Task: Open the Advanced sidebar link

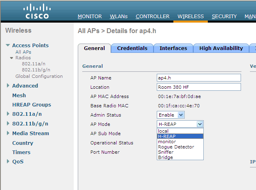Action: click(25, 86)
